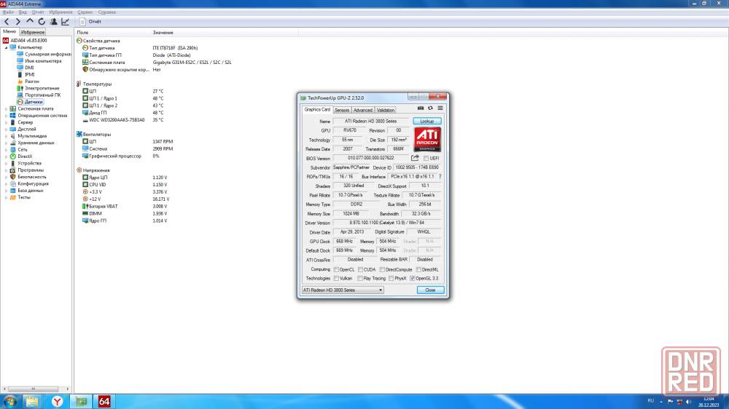Select Суммарная информация in the tree
The width and height of the screenshot is (729, 409).
(48, 54)
